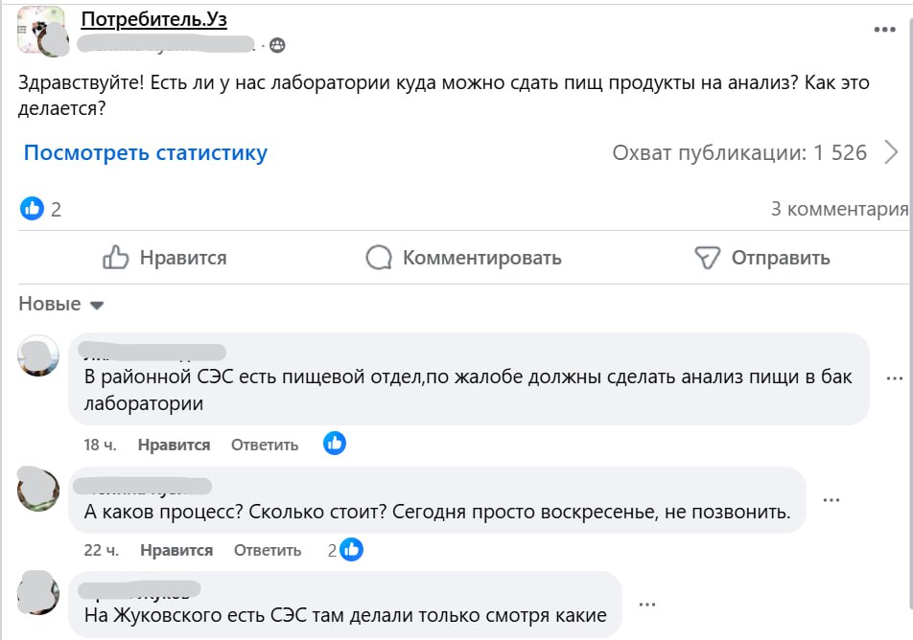This screenshot has width=913, height=640.
Task: Show the 3 комментария comments count
Action: point(839,209)
